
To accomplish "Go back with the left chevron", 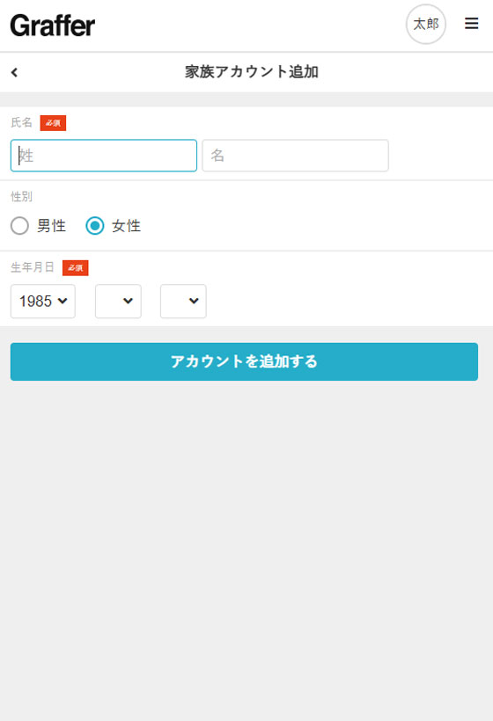I will point(14,72).
